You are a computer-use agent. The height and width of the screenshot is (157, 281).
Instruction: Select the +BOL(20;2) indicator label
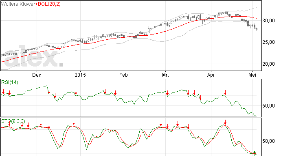pyautogui.click(x=48, y=4)
